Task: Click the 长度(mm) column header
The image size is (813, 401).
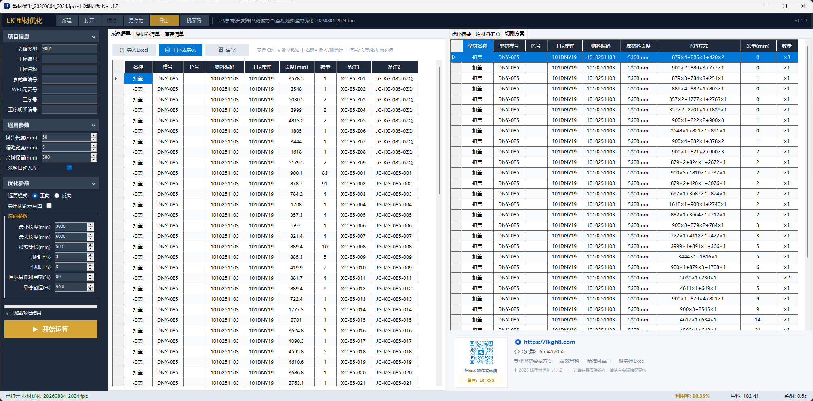Action: coord(296,67)
